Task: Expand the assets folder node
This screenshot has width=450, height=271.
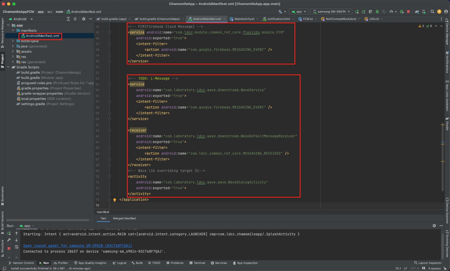Action: 13,51
